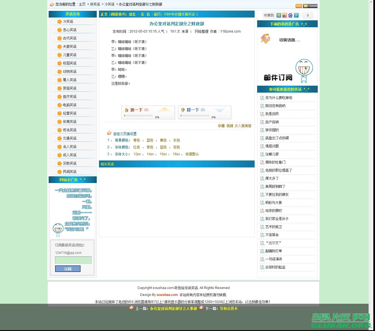Open next joke 爷有会员卡
Viewport: 375px width, 331px height.
point(228,308)
